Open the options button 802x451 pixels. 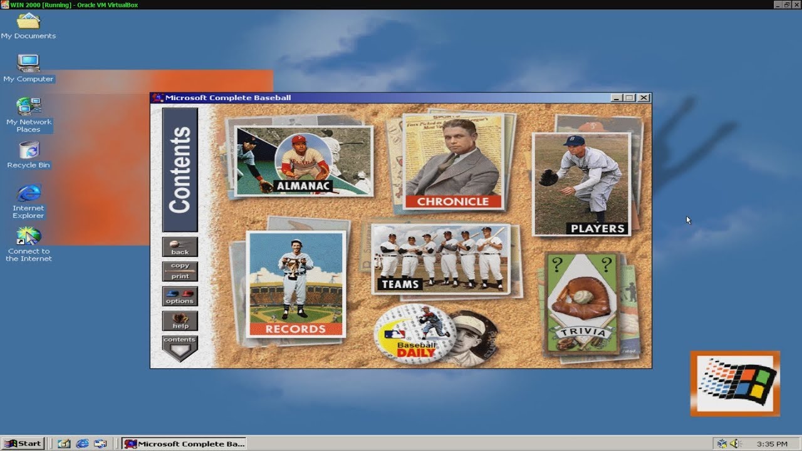(x=180, y=296)
